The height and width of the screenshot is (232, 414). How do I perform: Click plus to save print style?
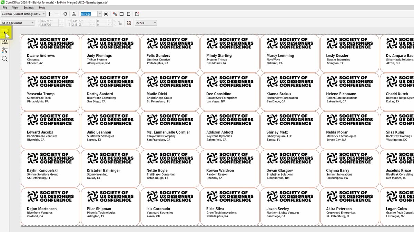pos(50,14)
